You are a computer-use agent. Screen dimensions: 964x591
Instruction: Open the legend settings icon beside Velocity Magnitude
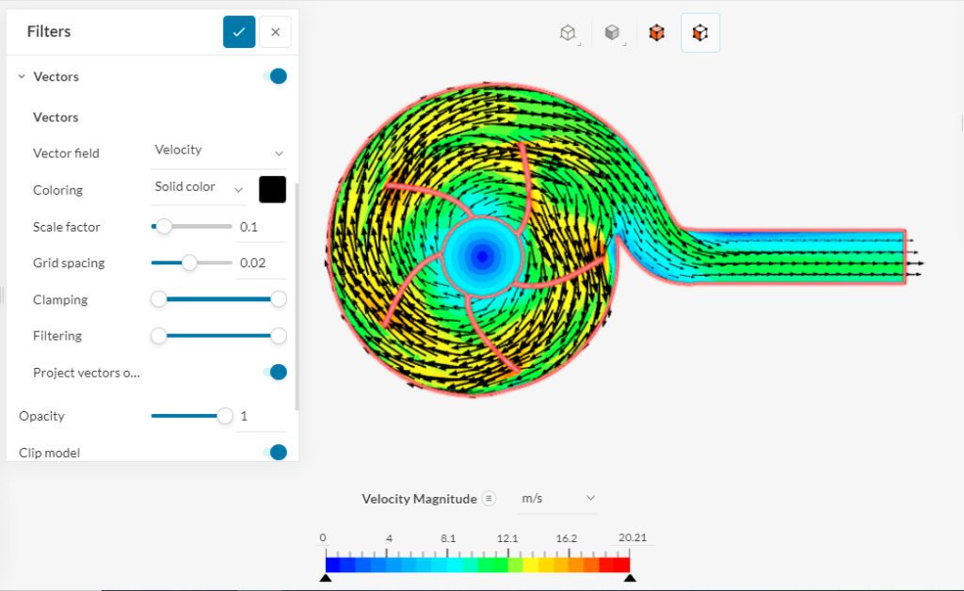(489, 499)
